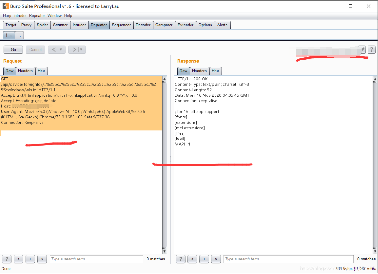Select the Request Headers tab
The image size is (378, 274).
25,71
